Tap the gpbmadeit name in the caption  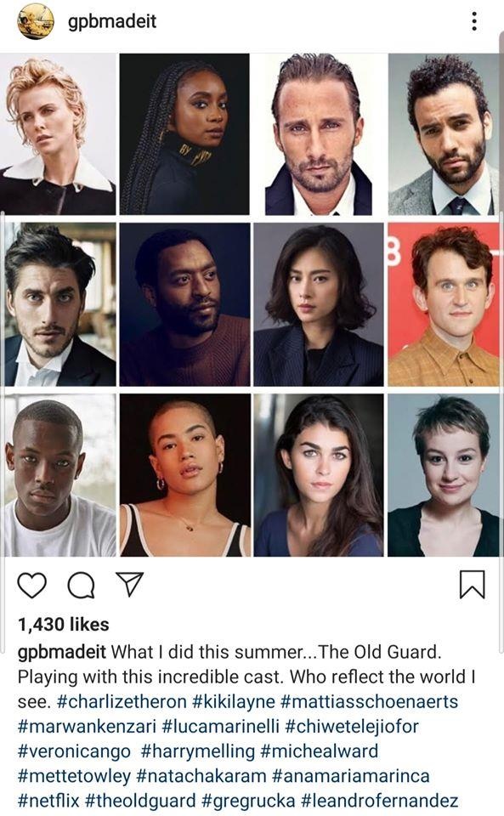point(62,652)
